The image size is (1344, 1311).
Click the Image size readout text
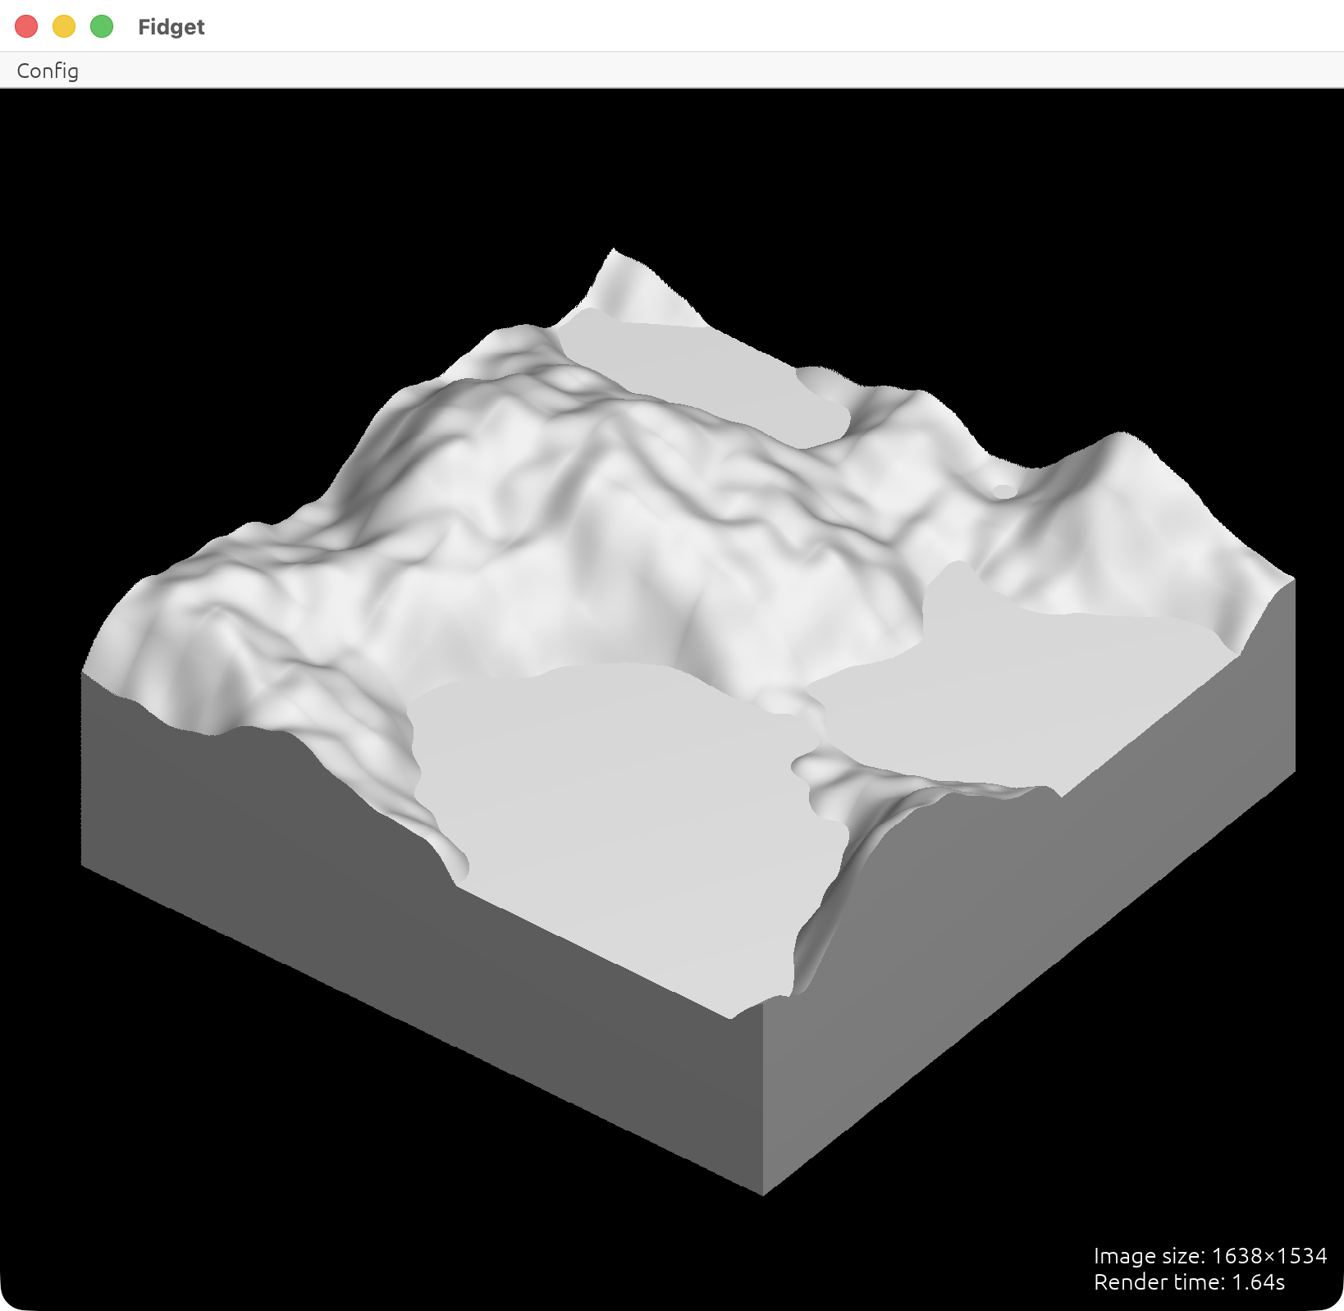tap(1210, 1255)
